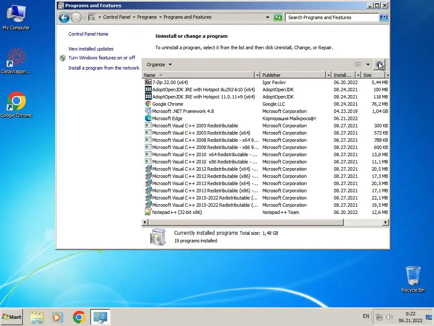Click the horizontal scrollbar left arrow
434x326 pixels.
coord(145,222)
